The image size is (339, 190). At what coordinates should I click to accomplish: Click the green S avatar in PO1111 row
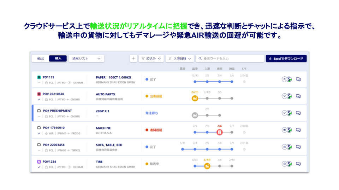click(289, 79)
